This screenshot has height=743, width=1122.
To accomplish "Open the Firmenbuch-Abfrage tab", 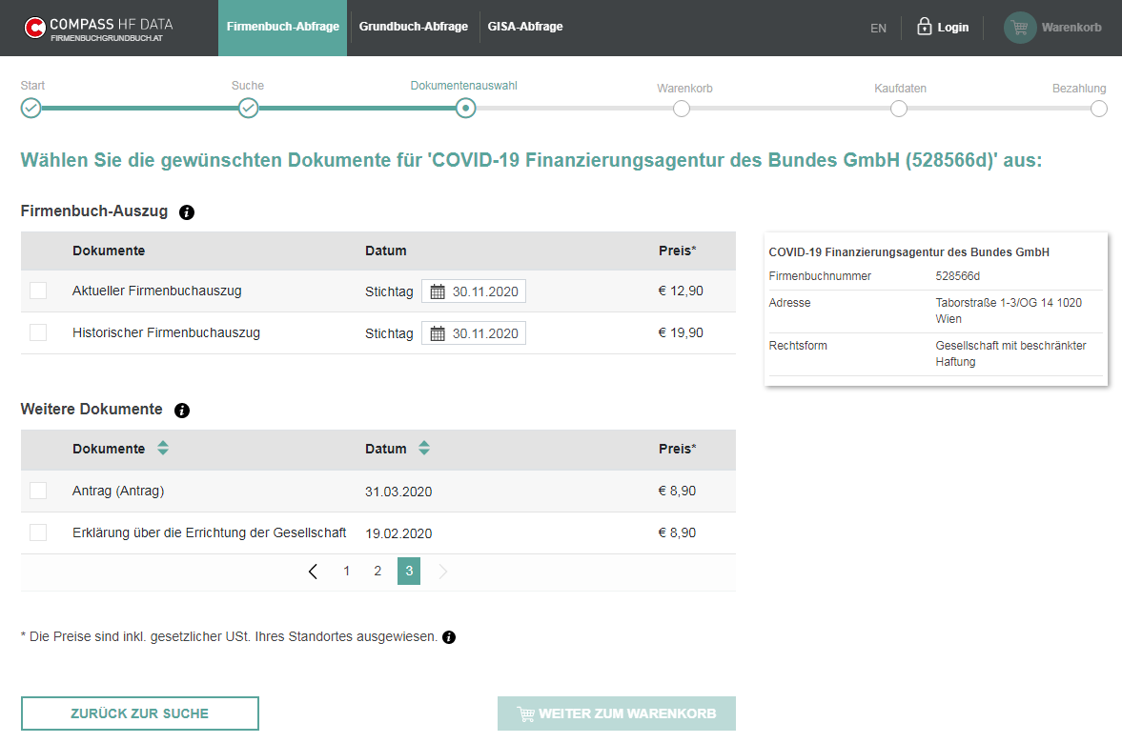I will pos(283,28).
